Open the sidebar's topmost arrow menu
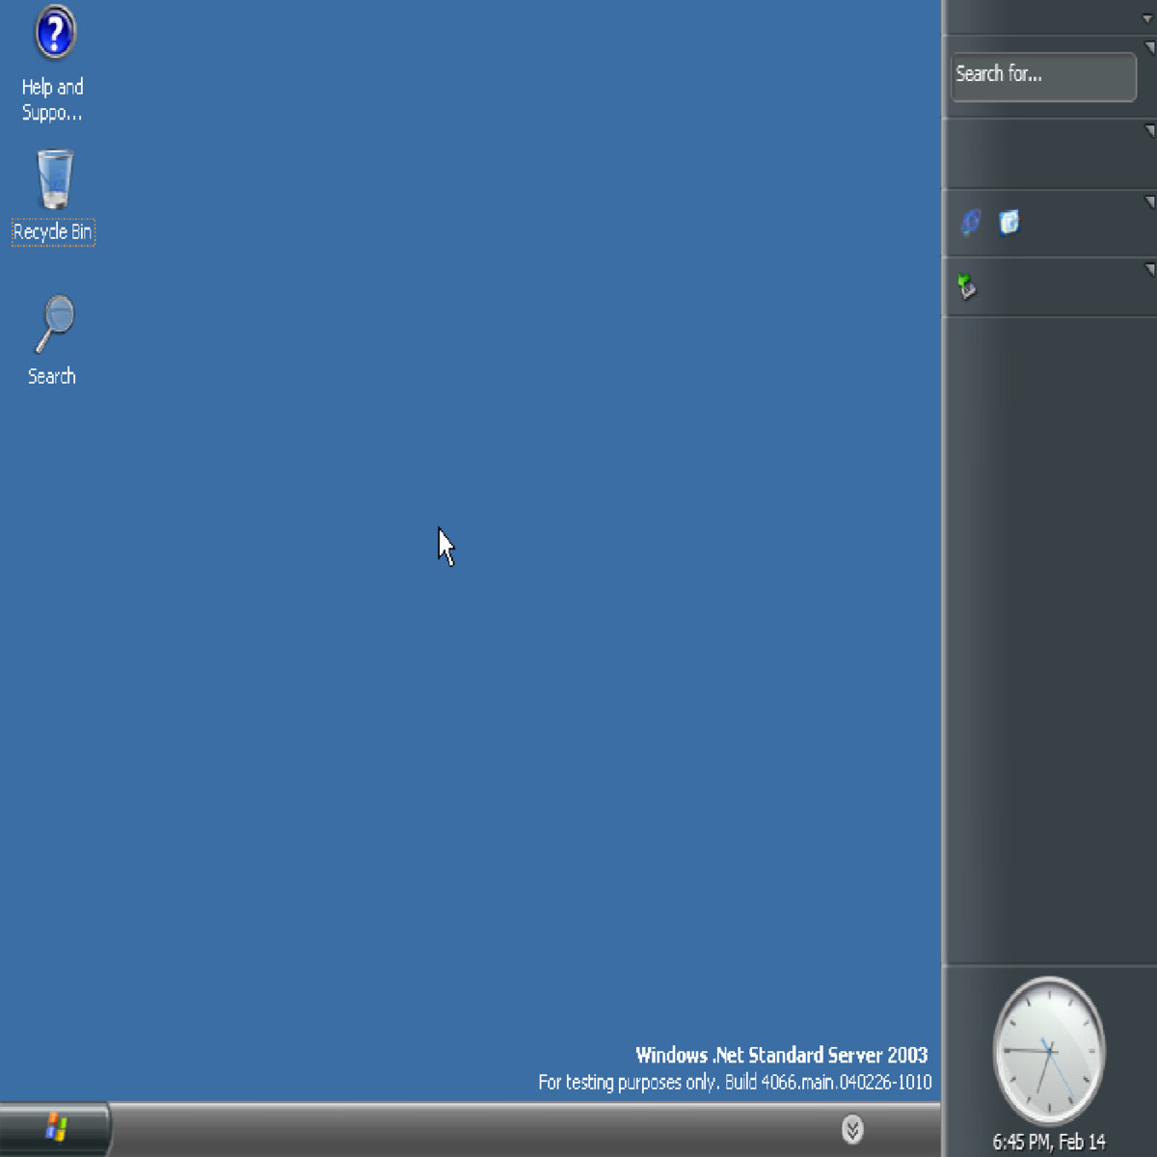Viewport: 1157px width, 1157px height. pos(1148,19)
